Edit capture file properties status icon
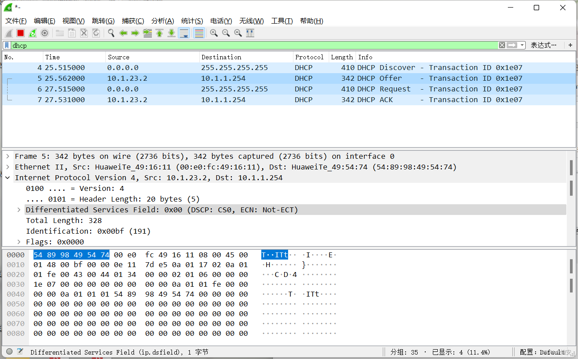The width and height of the screenshot is (578, 359). point(20,352)
